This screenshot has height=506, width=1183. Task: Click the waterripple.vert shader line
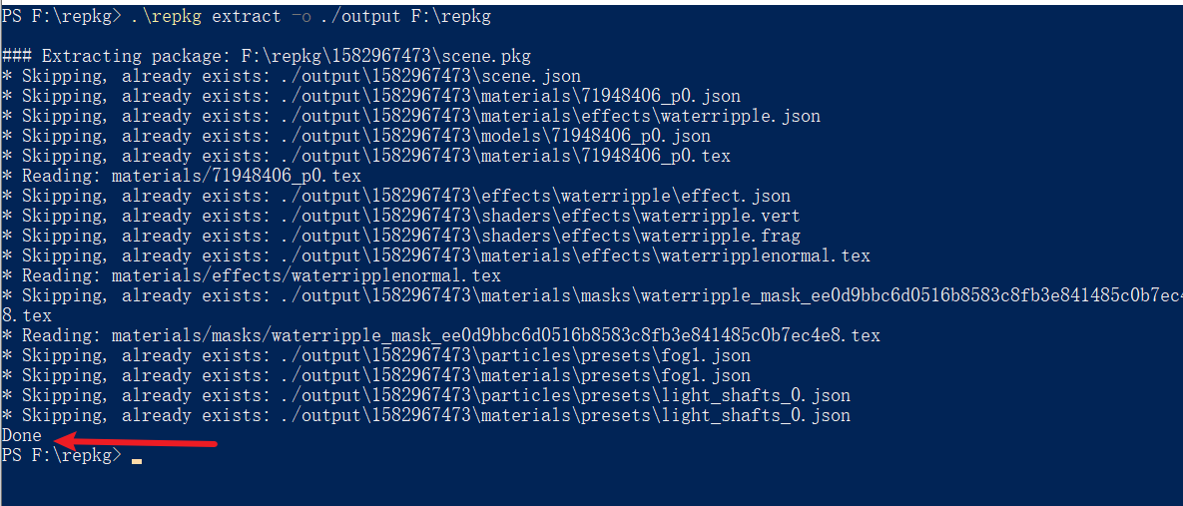(400, 216)
